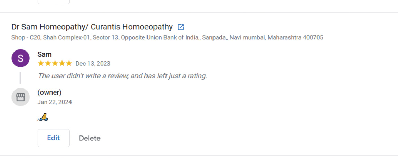Click the fifth yellow rating star
This screenshot has height=159, width=398.
coord(69,63)
